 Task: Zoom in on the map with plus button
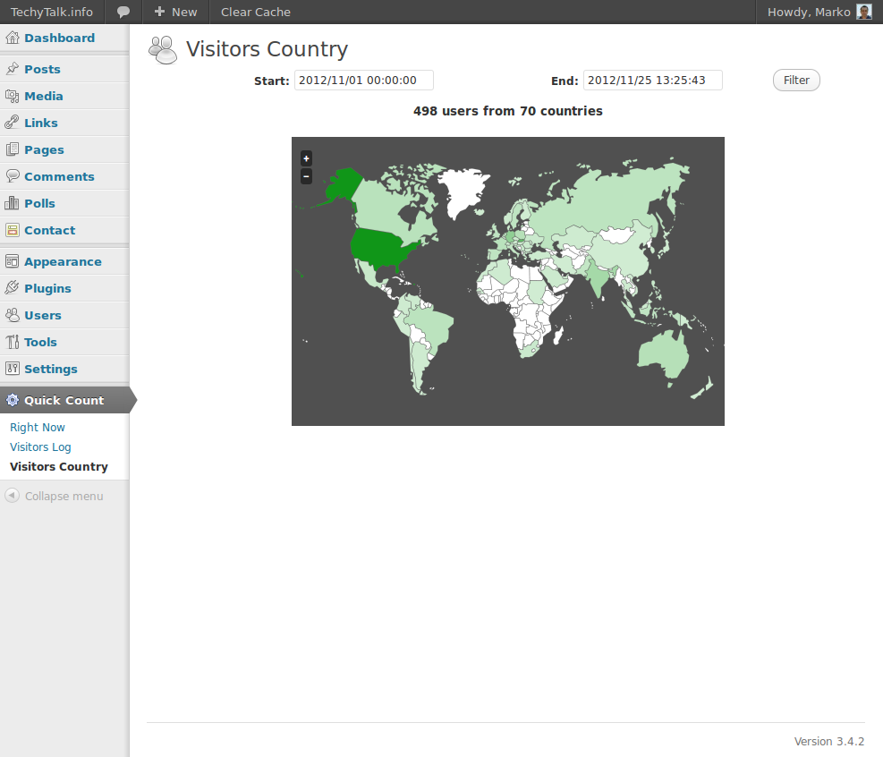(x=306, y=158)
